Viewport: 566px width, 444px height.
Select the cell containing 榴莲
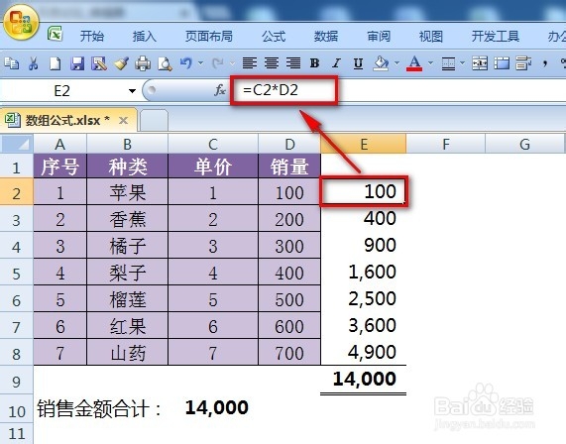[x=128, y=299]
